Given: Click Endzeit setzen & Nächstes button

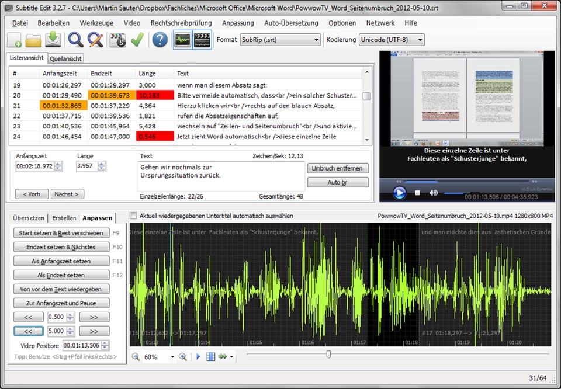Looking at the screenshot, I should click(61, 247).
